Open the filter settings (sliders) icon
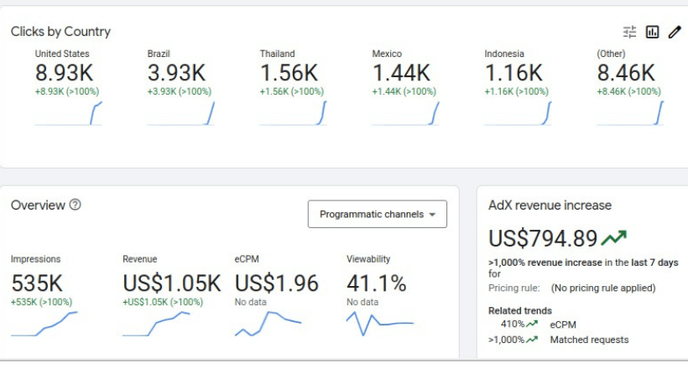 pyautogui.click(x=629, y=32)
